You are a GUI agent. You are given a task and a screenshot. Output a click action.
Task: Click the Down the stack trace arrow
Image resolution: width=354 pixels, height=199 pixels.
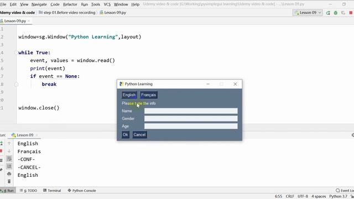click(9, 151)
